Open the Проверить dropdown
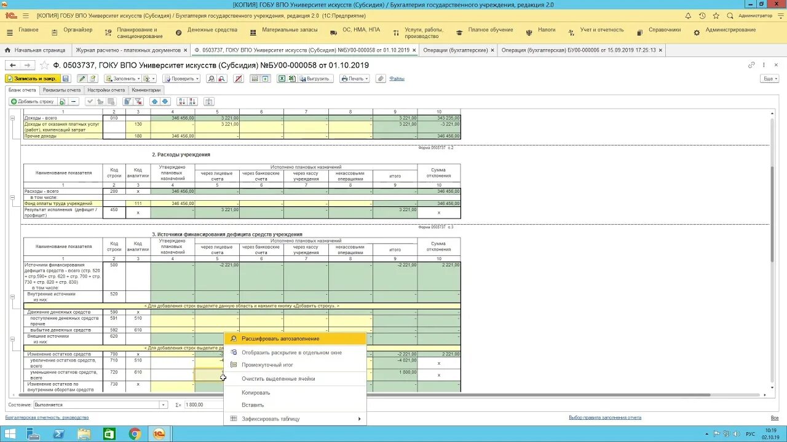Image resolution: width=787 pixels, height=442 pixels. click(x=181, y=79)
